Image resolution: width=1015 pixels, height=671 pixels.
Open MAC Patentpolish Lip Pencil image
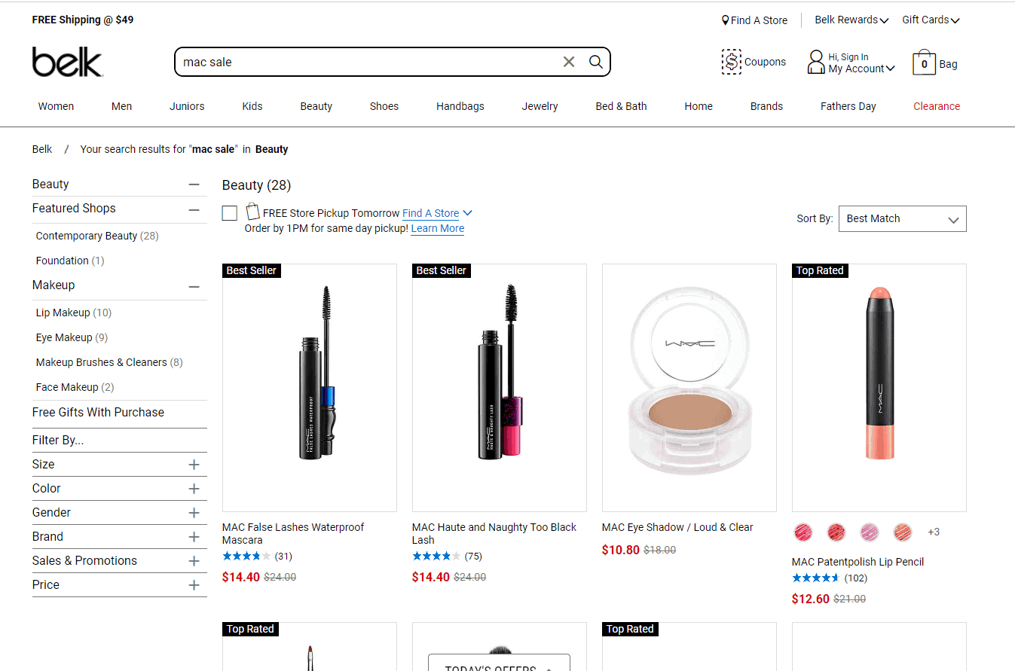point(879,388)
